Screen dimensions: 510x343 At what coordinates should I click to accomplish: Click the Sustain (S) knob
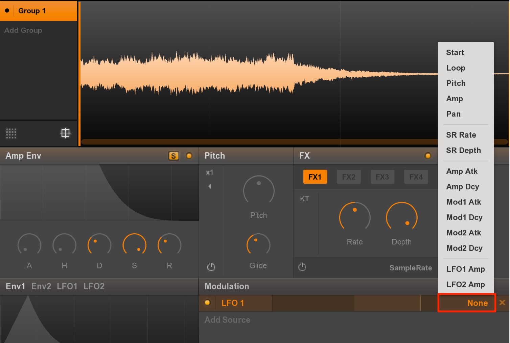click(x=134, y=244)
